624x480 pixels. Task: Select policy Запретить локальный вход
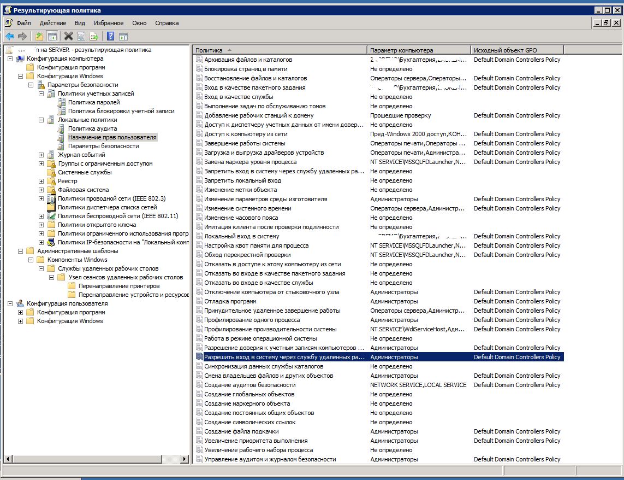point(243,180)
